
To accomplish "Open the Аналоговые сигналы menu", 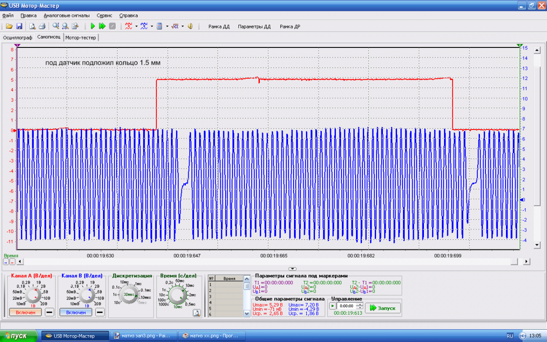I will [67, 16].
